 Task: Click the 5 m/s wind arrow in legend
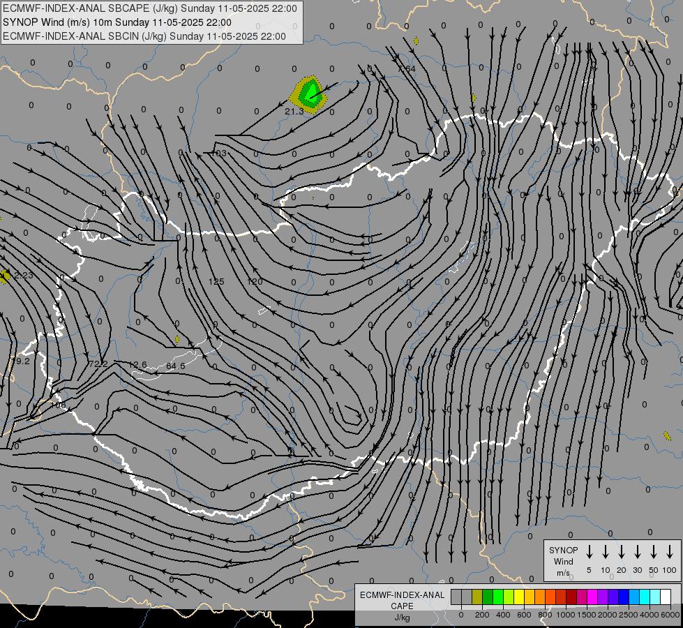click(589, 551)
